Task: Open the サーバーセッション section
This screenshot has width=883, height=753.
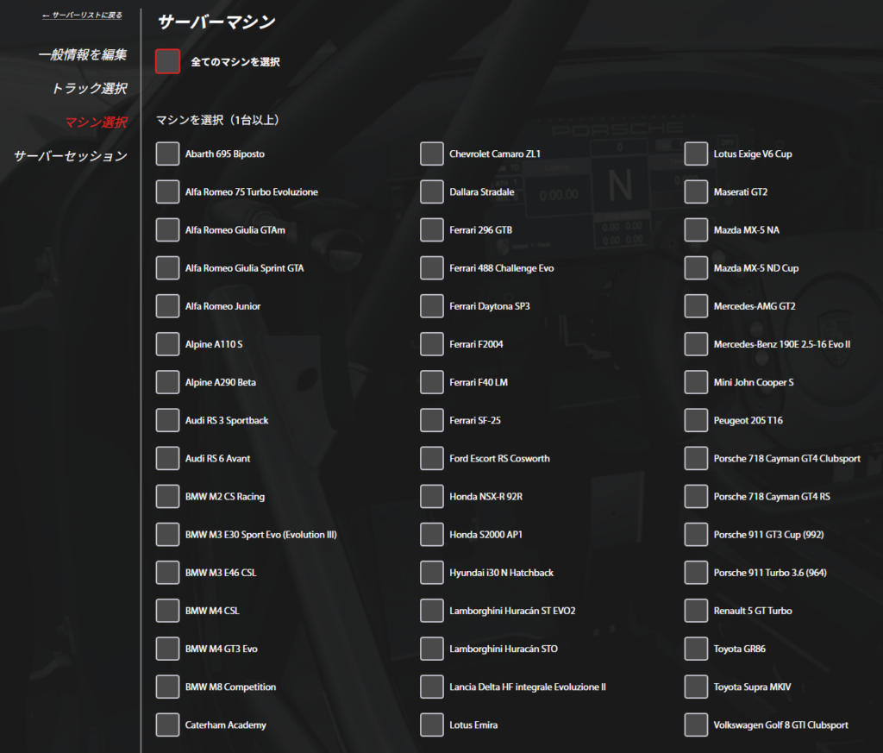Action: pyautogui.click(x=71, y=156)
